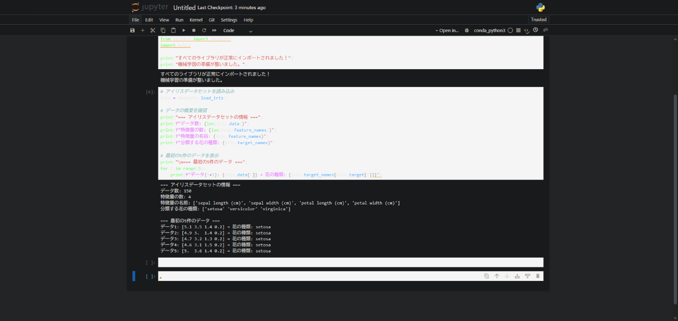Viewport: 678px width, 321px height.
Task: Click the 'データ数: 150' output line
Action: tap(176, 190)
